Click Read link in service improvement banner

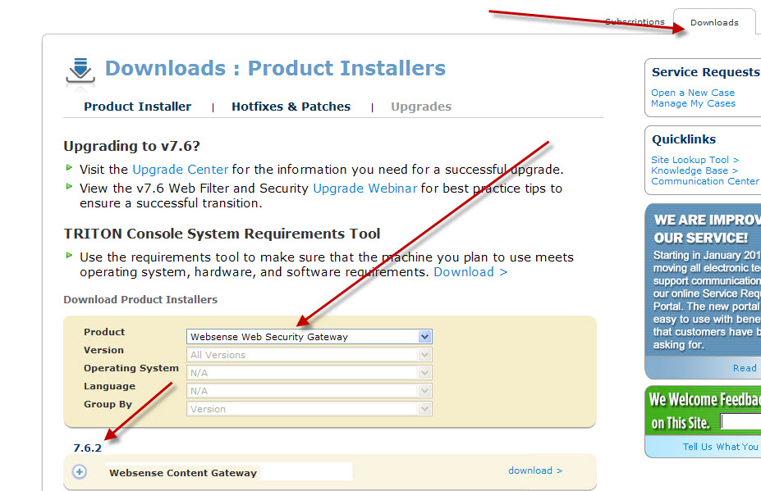tap(745, 368)
